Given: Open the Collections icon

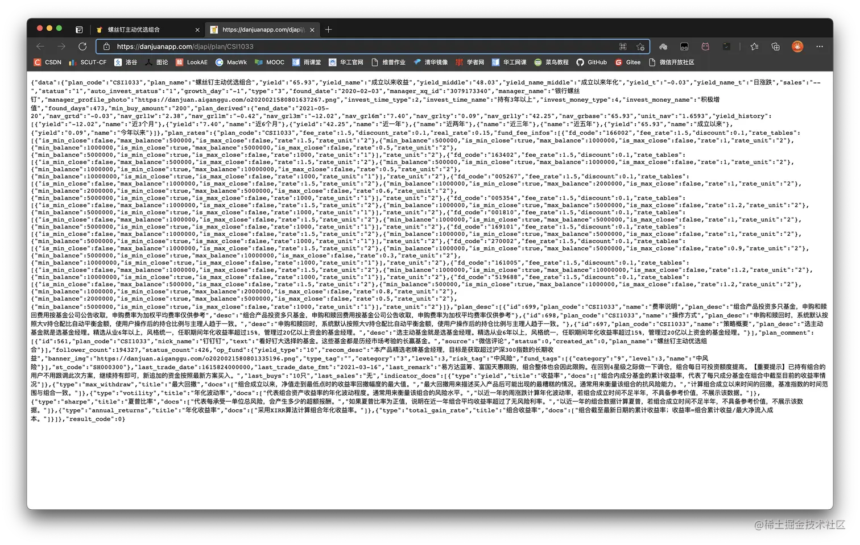Looking at the screenshot, I should tap(775, 47).
